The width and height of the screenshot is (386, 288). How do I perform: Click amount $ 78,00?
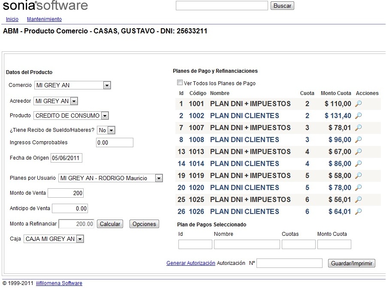coord(340,187)
